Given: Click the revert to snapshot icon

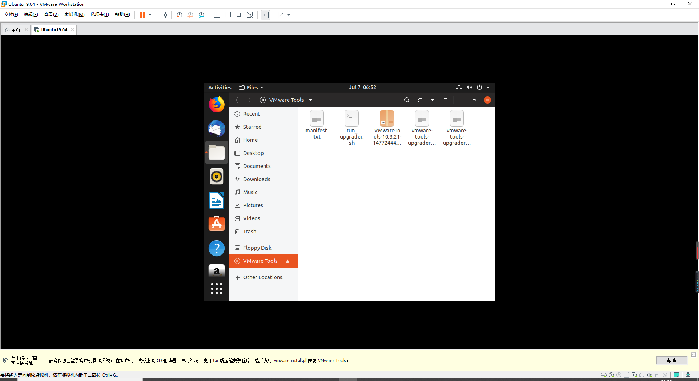Looking at the screenshot, I should pyautogui.click(x=190, y=15).
